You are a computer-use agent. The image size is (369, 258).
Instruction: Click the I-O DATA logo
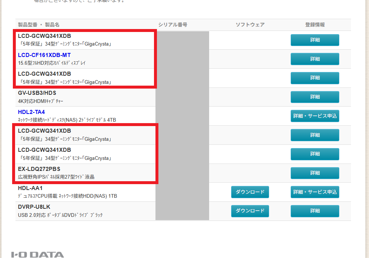37,254
